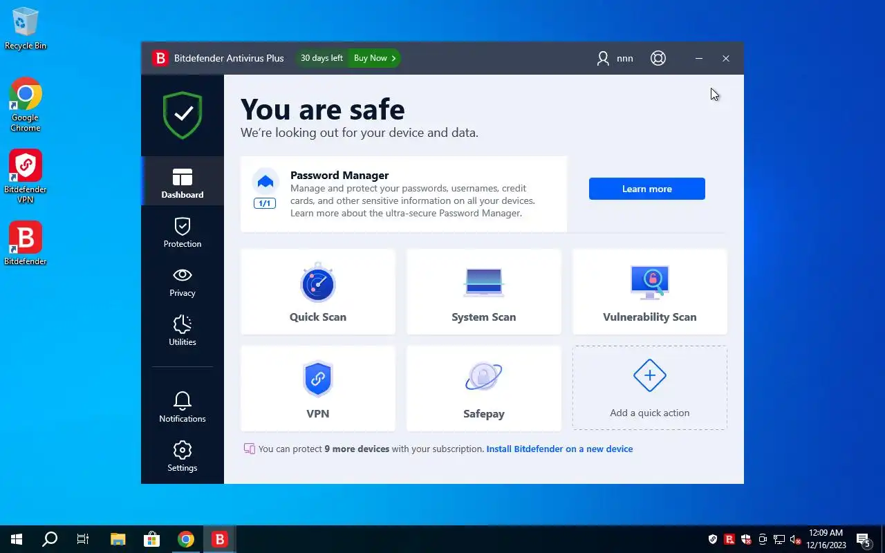Viewport: 885px width, 553px height.
Task: Click Install Bitdefender on a new device link
Action: (559, 449)
